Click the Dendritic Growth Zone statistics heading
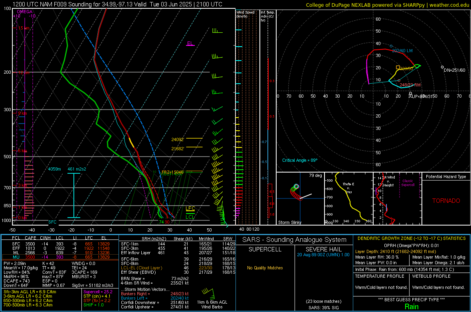 (412, 239)
